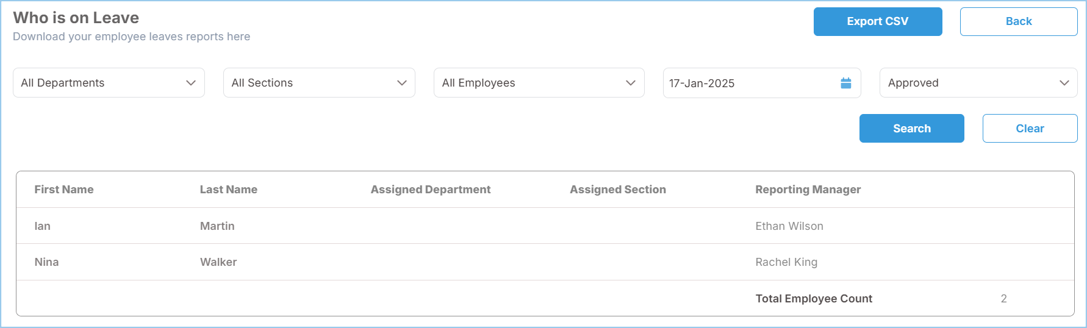This screenshot has width=1087, height=328.
Task: Click the First Name column header
Action: pyautogui.click(x=64, y=190)
